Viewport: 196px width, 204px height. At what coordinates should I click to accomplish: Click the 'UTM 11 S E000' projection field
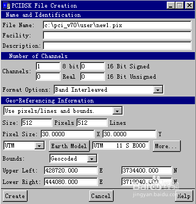coord(121,145)
